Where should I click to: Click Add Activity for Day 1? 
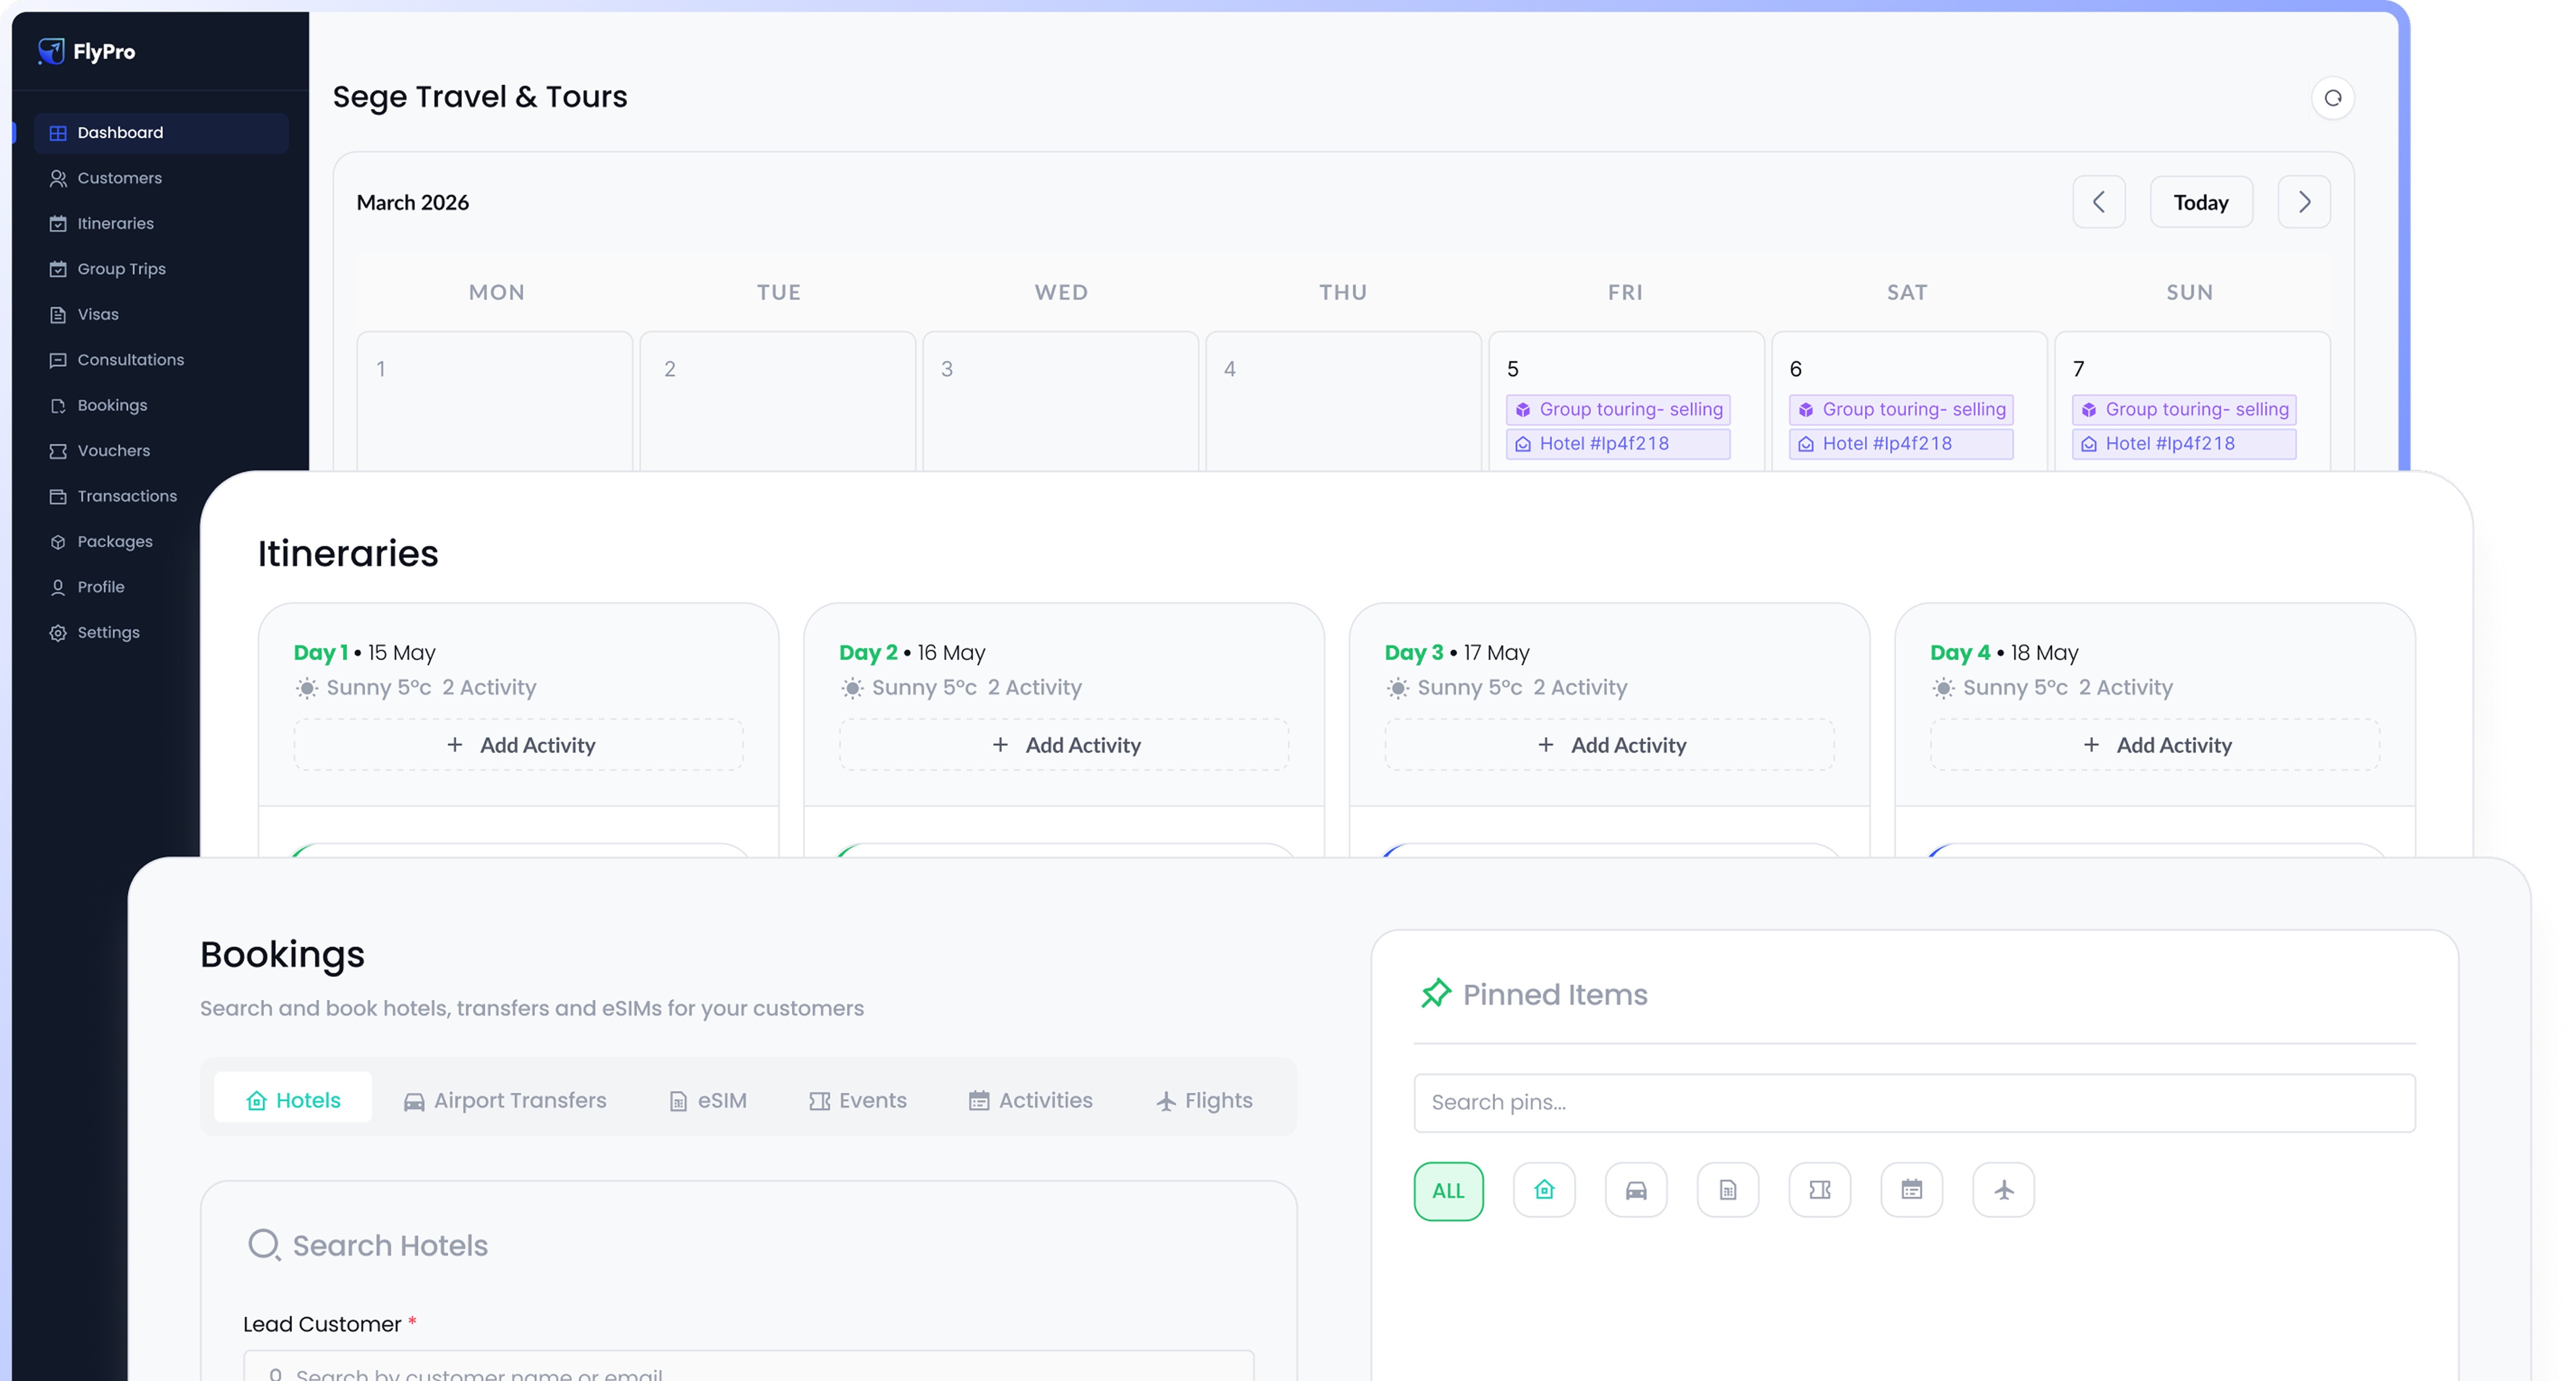(x=519, y=745)
